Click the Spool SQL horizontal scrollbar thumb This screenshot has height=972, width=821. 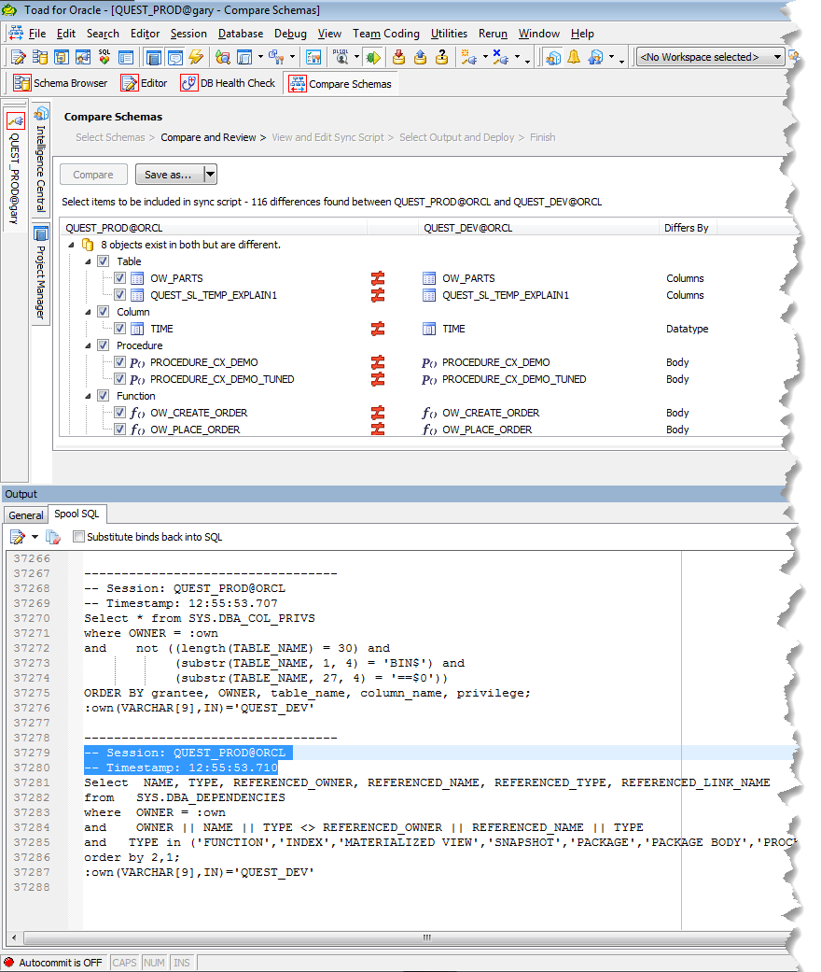click(x=426, y=937)
